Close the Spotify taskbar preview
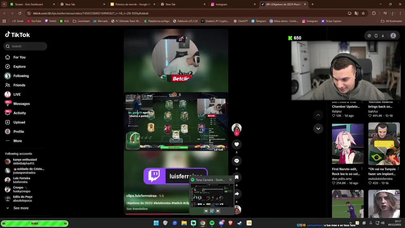This screenshot has width=405, height=228. (x=230, y=180)
